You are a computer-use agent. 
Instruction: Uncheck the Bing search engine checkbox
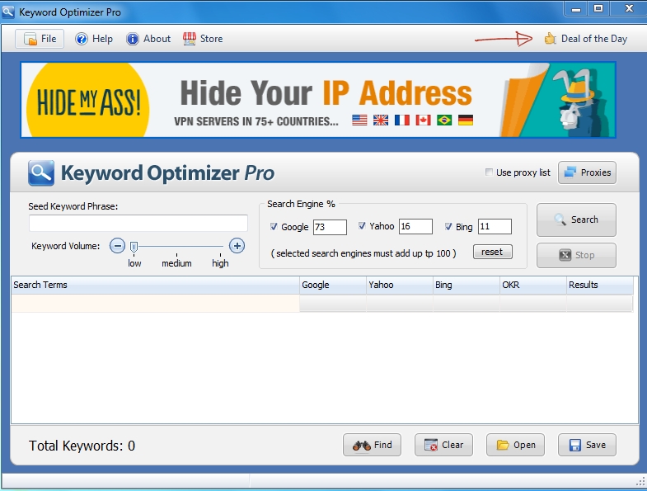448,226
